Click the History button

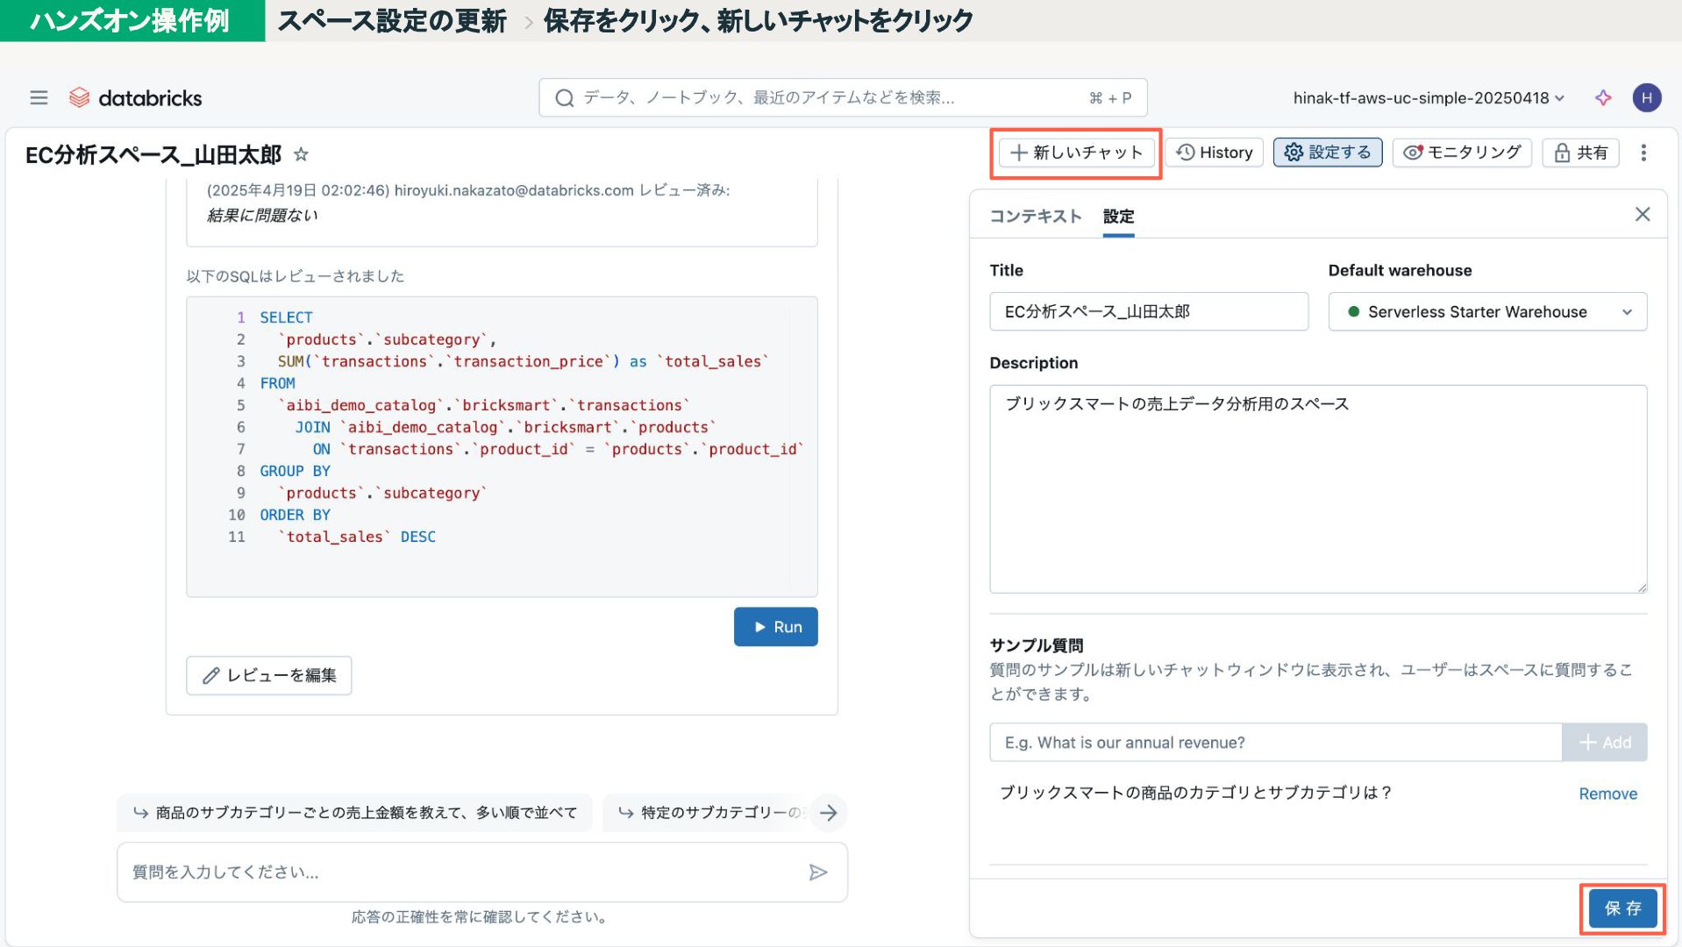point(1214,153)
